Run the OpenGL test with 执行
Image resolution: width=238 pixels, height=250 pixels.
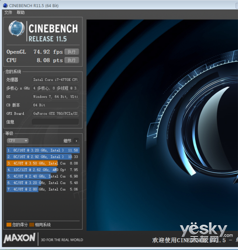pyautogui.click(x=72, y=52)
